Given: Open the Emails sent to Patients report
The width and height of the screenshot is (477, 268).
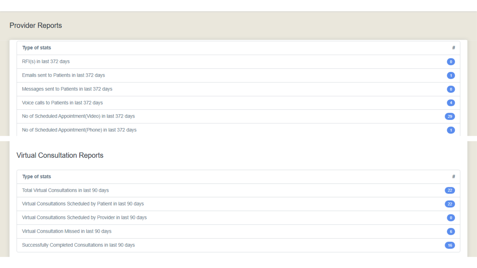Looking at the screenshot, I should click(63, 75).
